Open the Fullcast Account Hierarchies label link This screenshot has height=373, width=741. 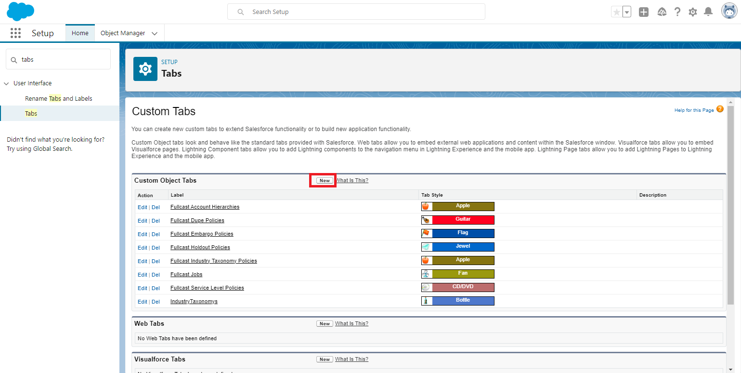pos(205,207)
